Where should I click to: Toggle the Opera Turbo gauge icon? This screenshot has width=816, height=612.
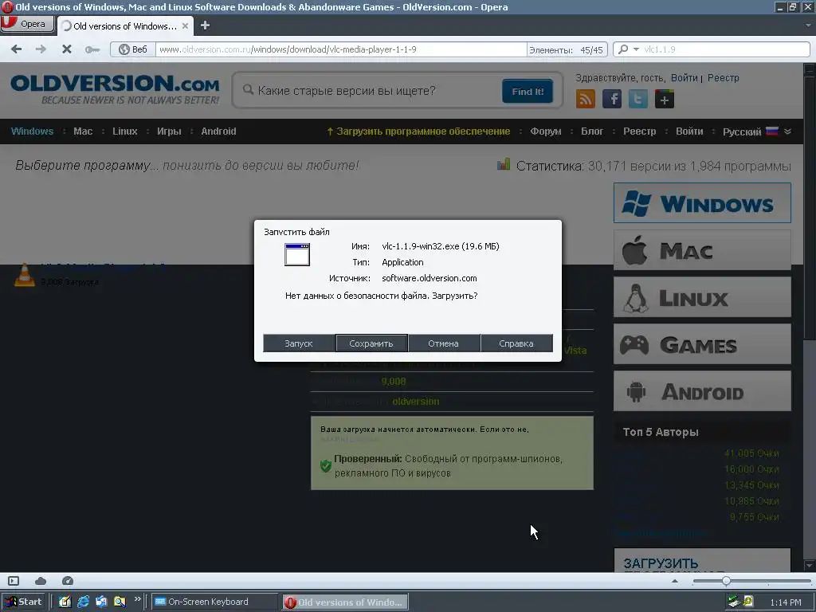tap(68, 581)
